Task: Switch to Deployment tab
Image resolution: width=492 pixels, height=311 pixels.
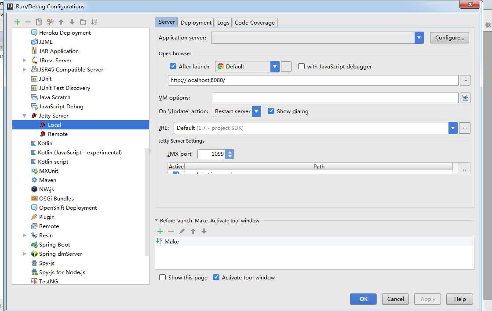Action: point(196,22)
